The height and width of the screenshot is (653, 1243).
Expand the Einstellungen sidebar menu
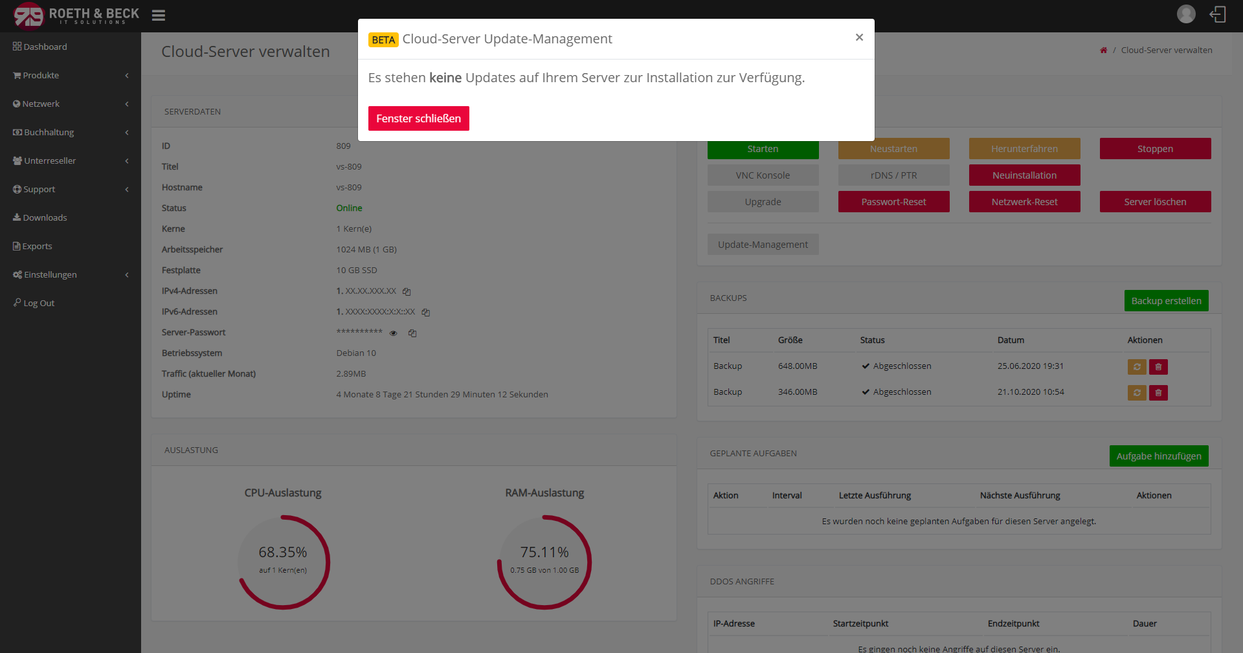71,275
